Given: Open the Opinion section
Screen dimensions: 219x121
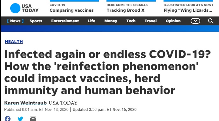Looking at the screenshot, I should point(173,21).
